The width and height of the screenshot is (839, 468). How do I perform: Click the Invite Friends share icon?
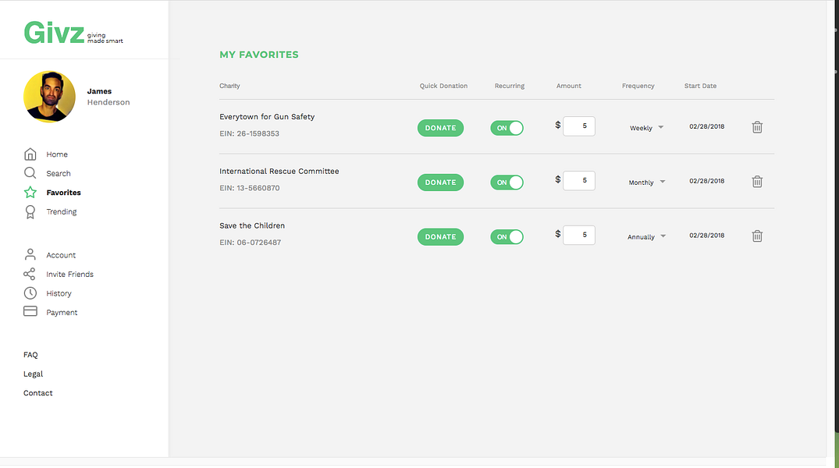[x=30, y=274]
